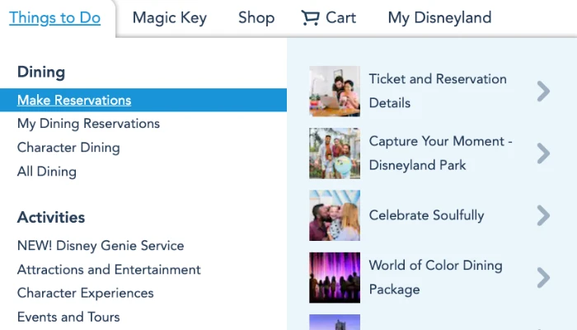
Task: Click Capture Your Moment family photo thumbnail
Action: click(x=335, y=153)
